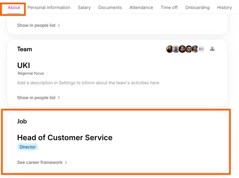Switch to the Personal information tab

pos(49,8)
